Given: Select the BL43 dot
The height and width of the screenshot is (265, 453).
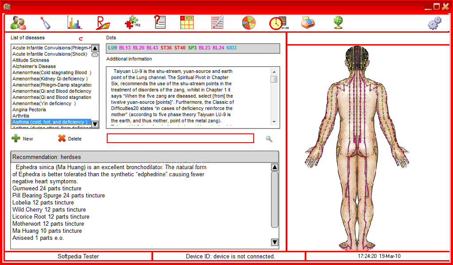Looking at the screenshot, I should tap(152, 48).
